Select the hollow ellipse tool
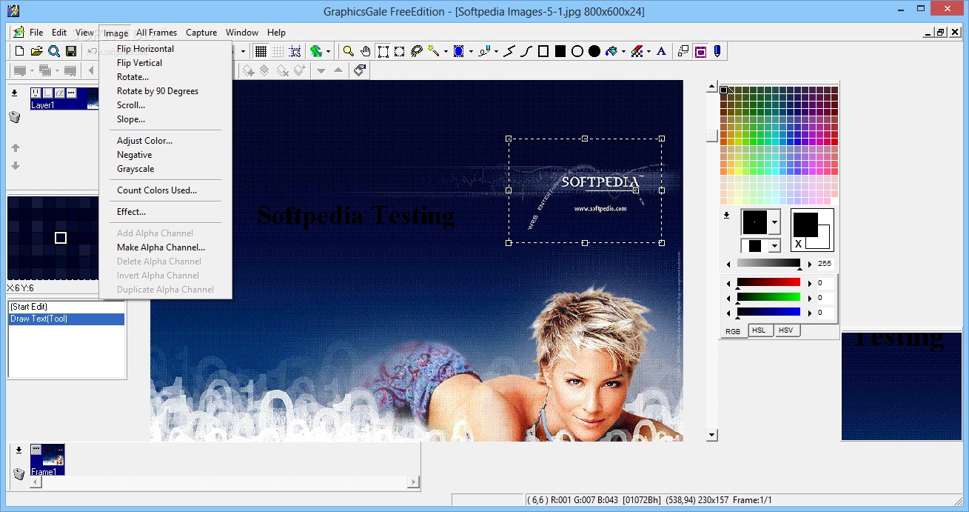This screenshot has height=512, width=969. 577,51
